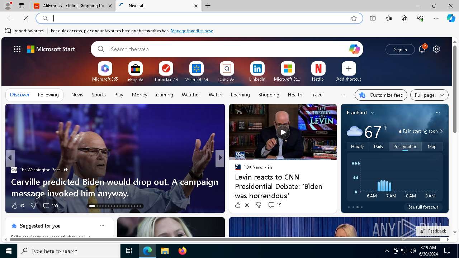Open weather card more options

point(437,113)
